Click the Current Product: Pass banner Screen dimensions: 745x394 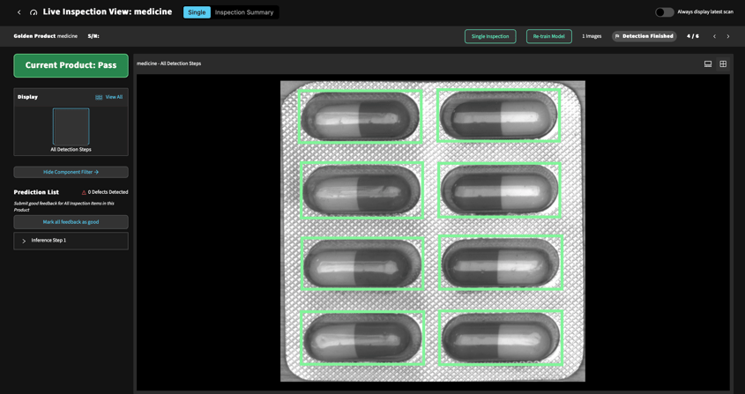[x=71, y=65]
